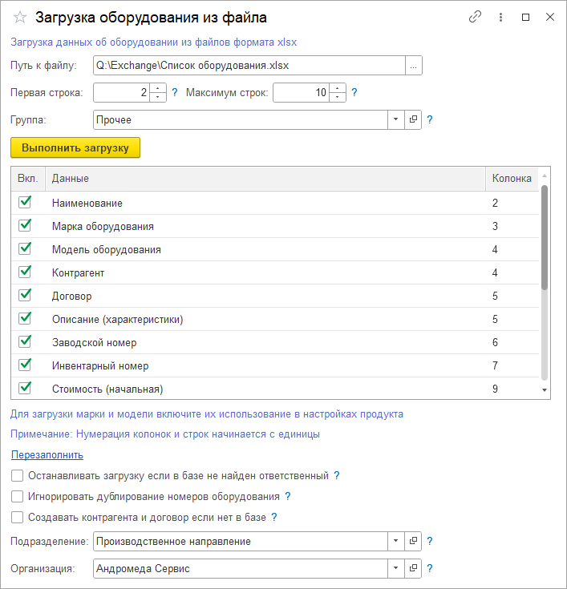567x589 pixels.
Task: Click the Колонка column header
Action: (512, 178)
